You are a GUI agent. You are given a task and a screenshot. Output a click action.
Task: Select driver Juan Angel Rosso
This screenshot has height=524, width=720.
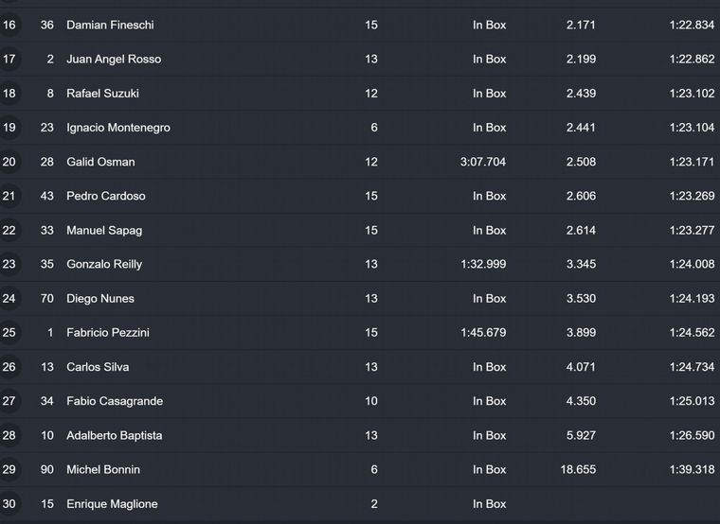pos(114,59)
